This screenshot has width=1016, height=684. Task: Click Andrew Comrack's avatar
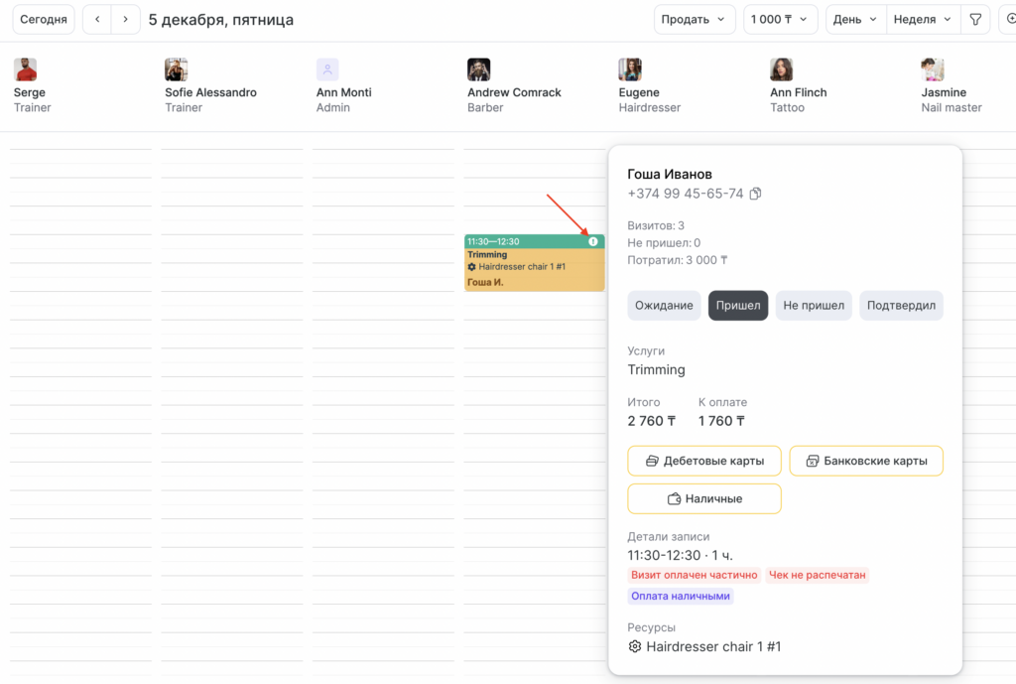478,69
